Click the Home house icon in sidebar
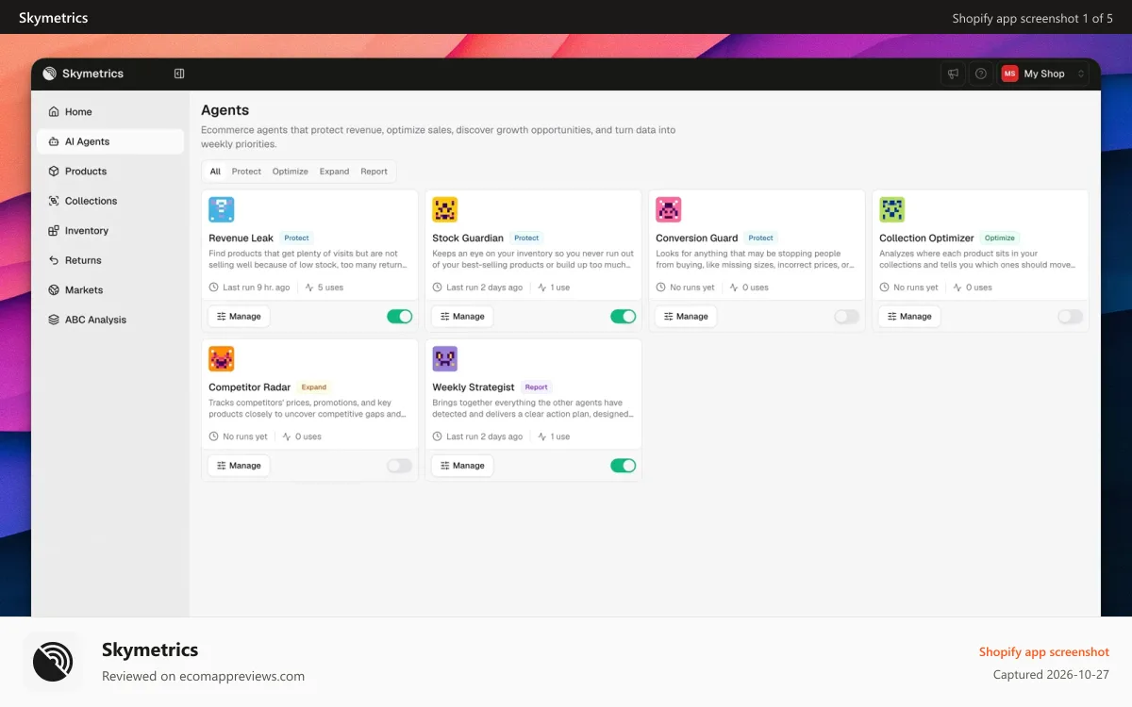 click(54, 111)
